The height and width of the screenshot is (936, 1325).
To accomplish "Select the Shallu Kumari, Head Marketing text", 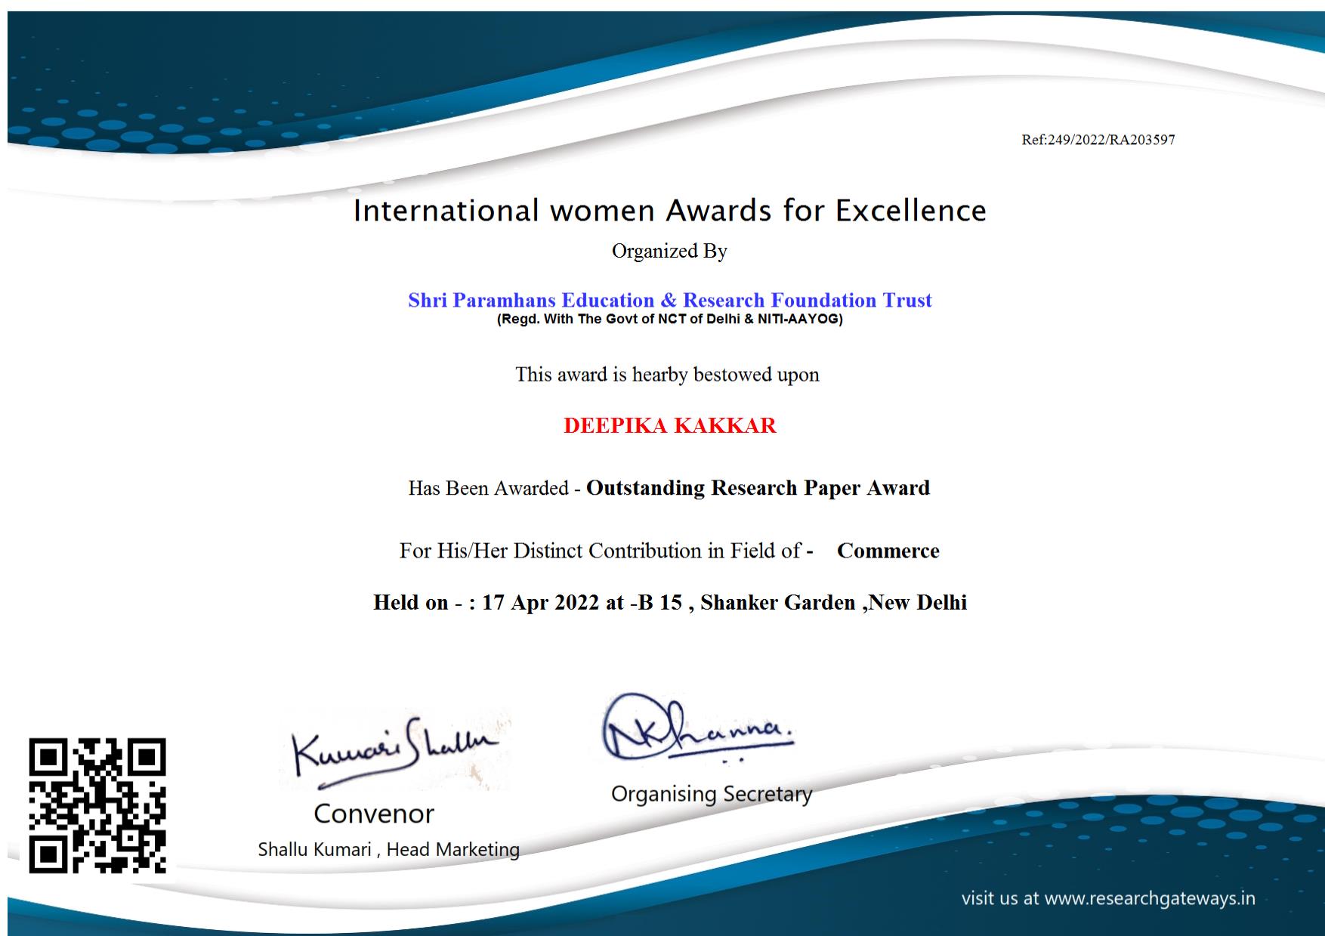I will coord(388,849).
